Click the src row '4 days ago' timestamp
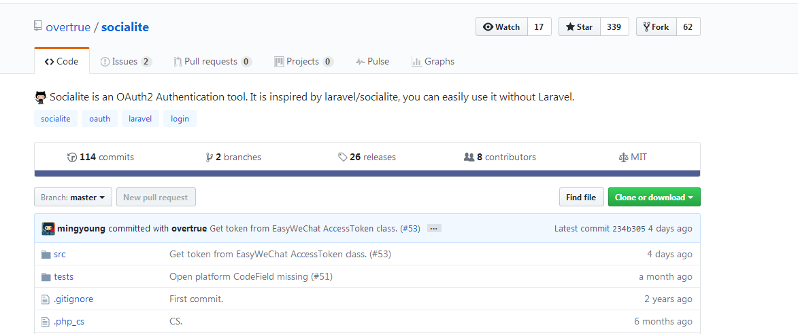Image resolution: width=798 pixels, height=334 pixels. tap(669, 255)
